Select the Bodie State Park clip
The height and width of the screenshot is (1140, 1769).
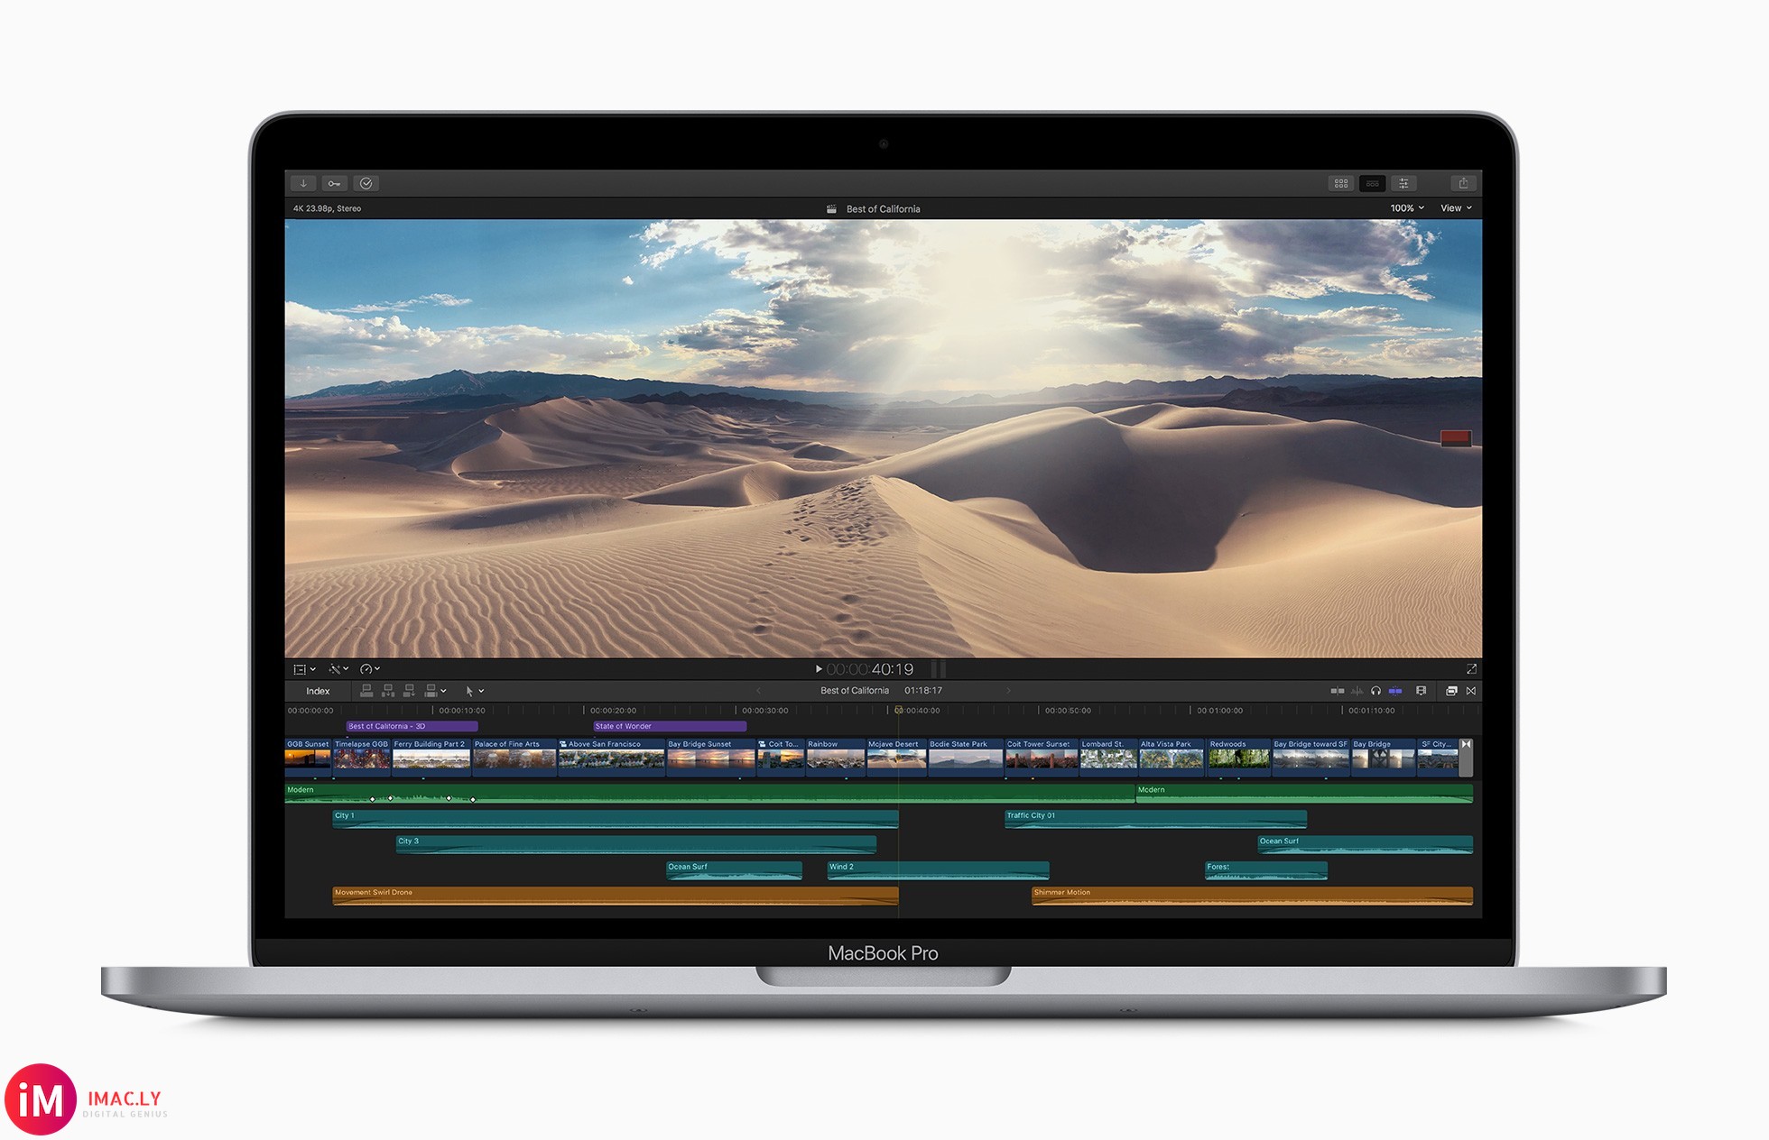pos(966,758)
